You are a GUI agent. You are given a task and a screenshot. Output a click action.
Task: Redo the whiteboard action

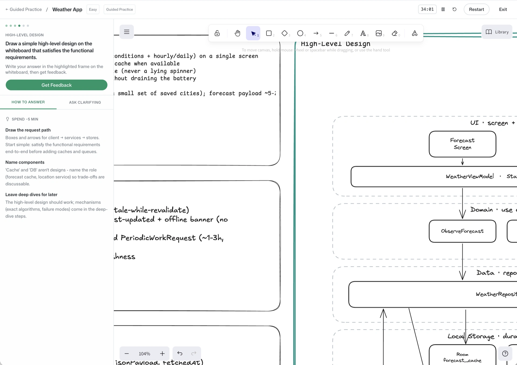(x=194, y=353)
